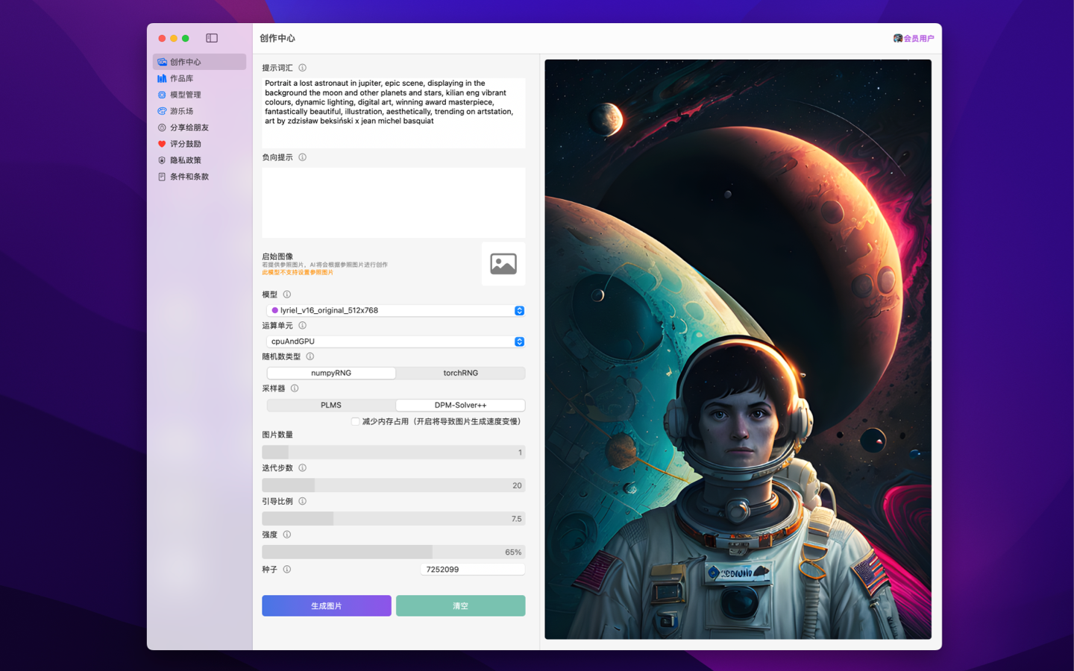Click the 游乐场 playground icon

tap(162, 111)
